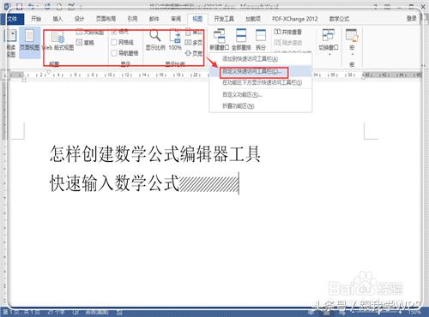This screenshot has width=429, height=317.
Task: Switch to the 开始 home tab
Action: coord(36,19)
